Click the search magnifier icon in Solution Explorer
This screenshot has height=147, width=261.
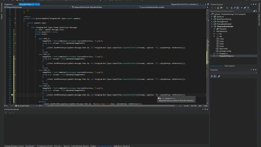coord(254,11)
